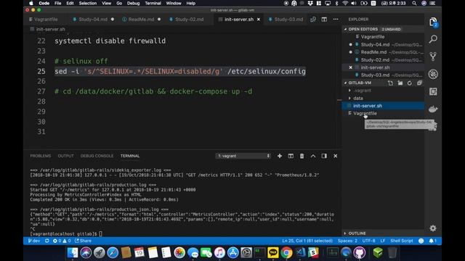Open Chrome from the Dock
This screenshot has height=261, width=465.
286,253
